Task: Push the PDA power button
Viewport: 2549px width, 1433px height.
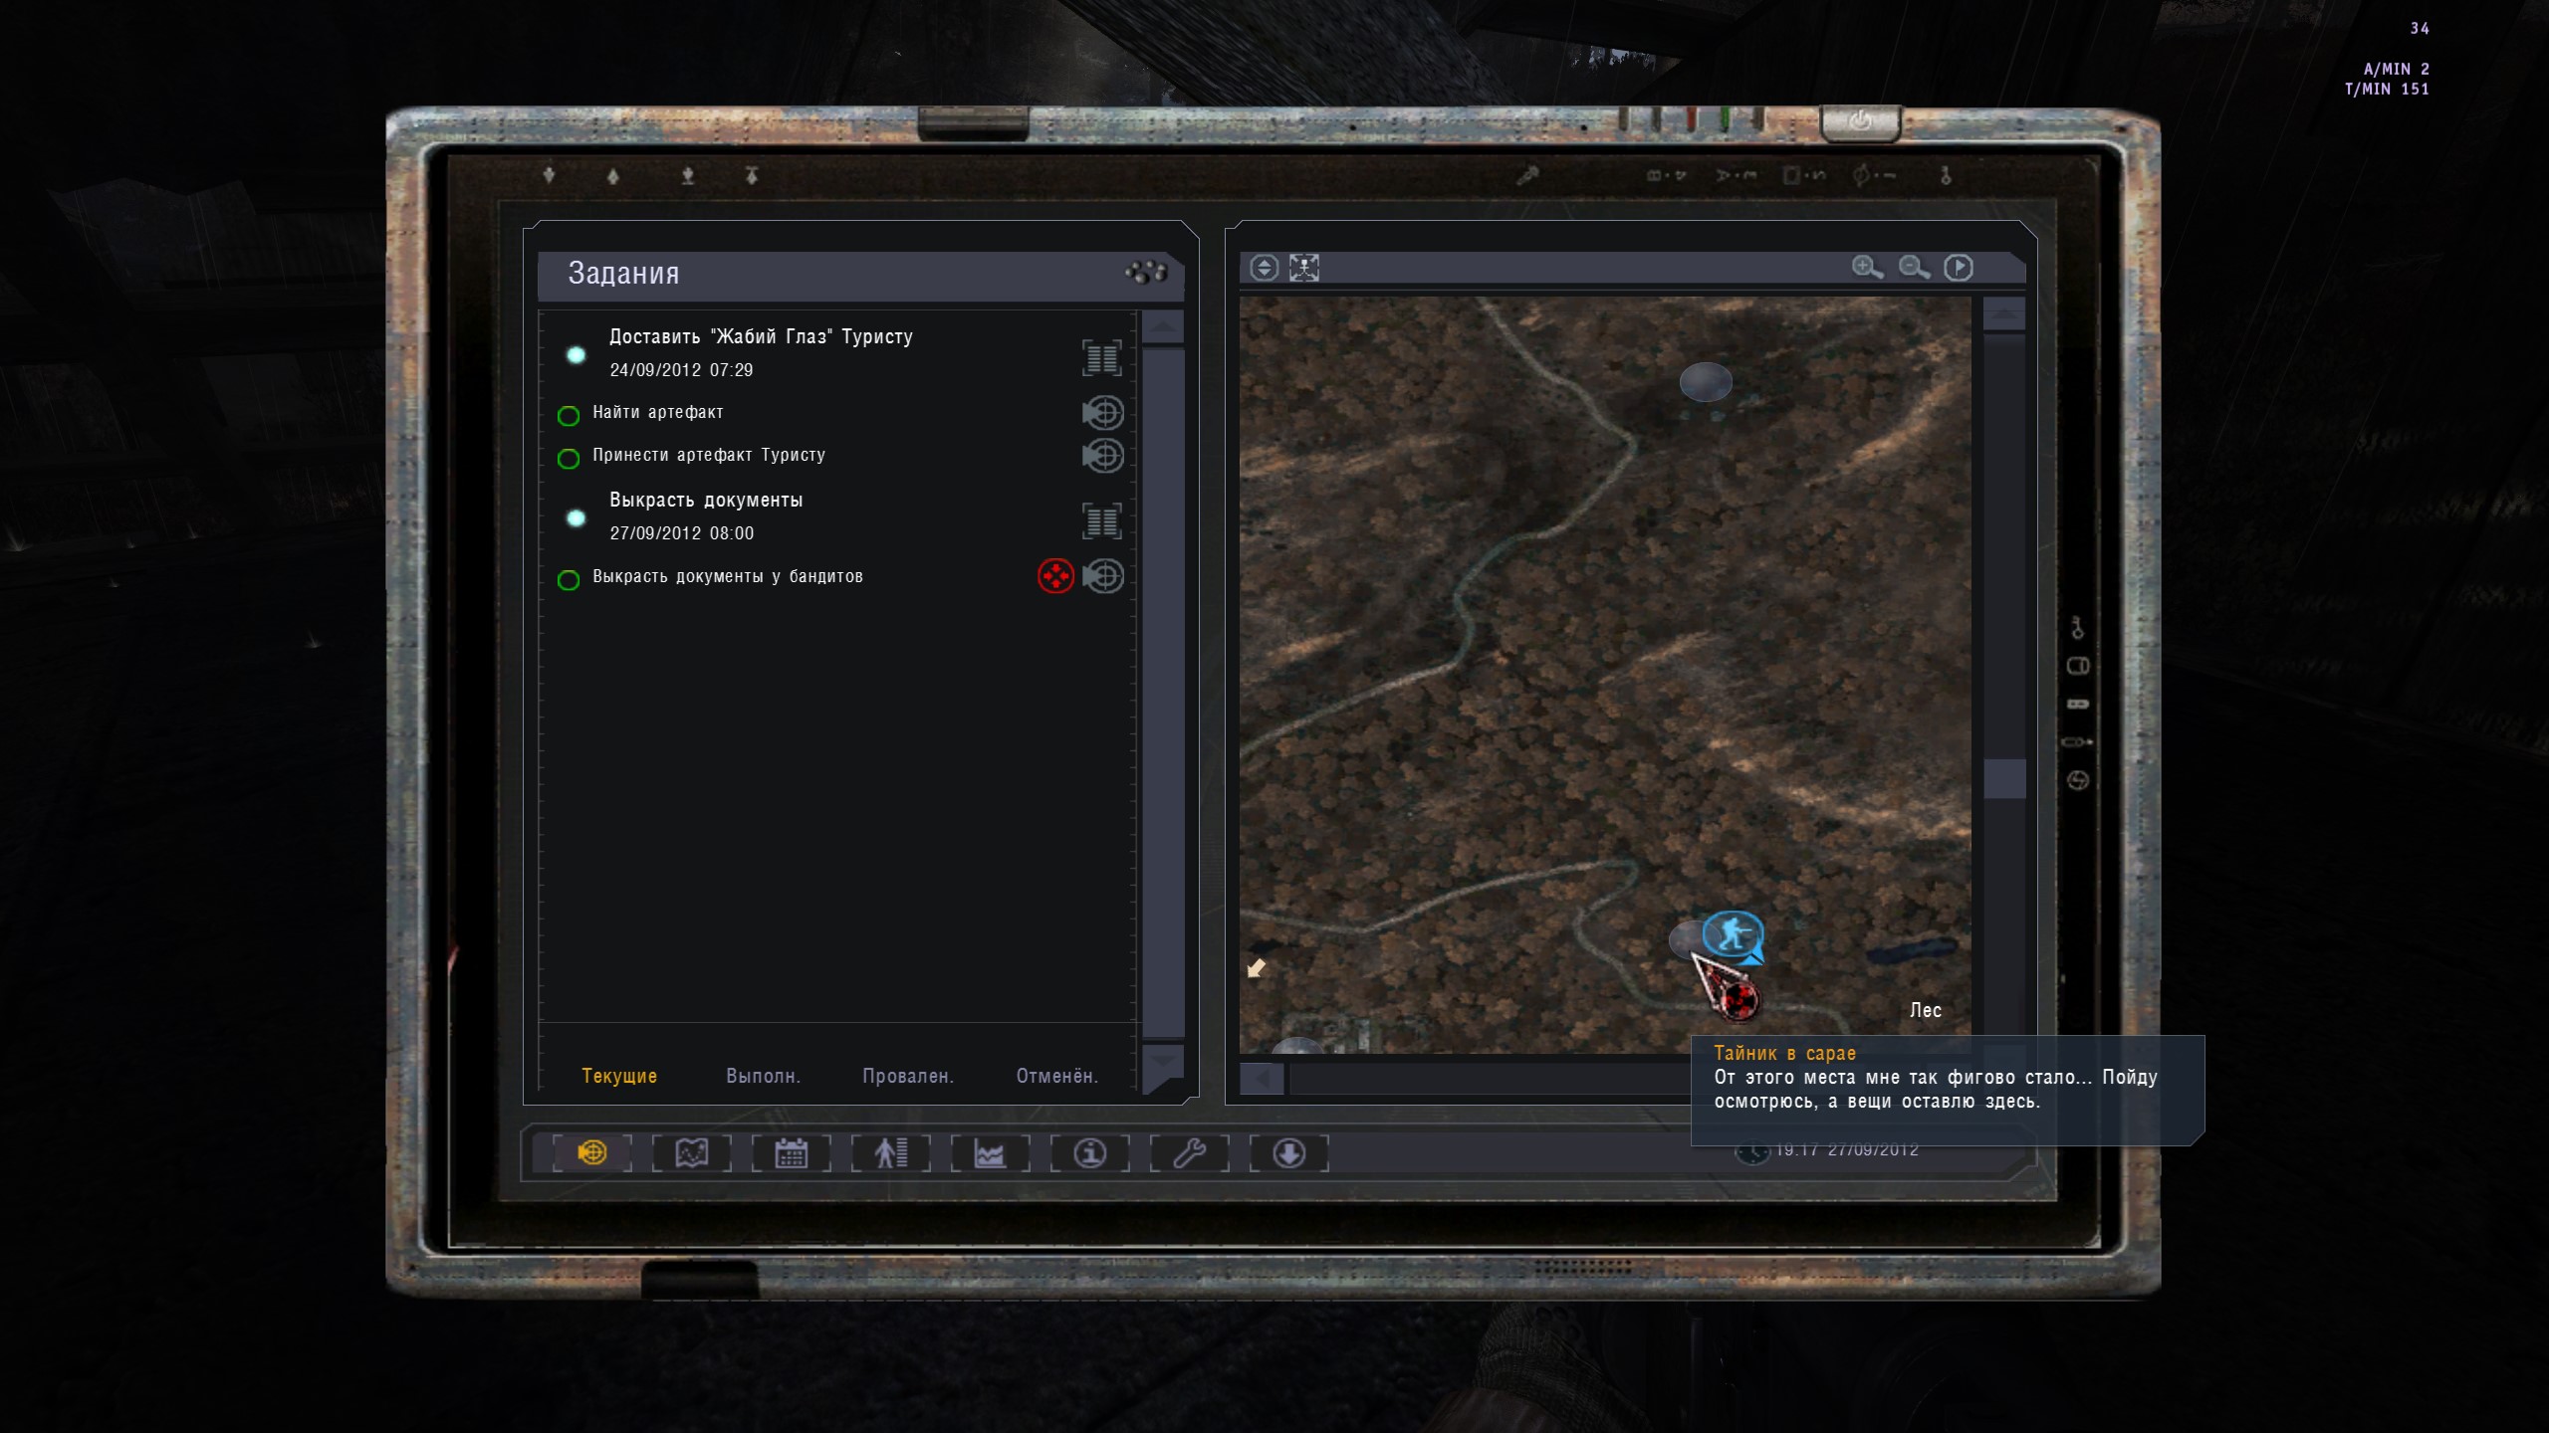Action: (x=1860, y=122)
